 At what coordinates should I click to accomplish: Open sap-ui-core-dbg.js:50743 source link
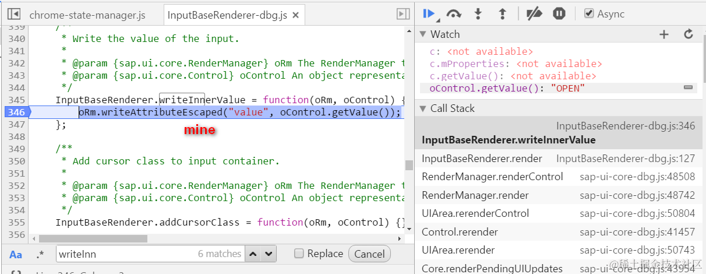click(x=637, y=250)
